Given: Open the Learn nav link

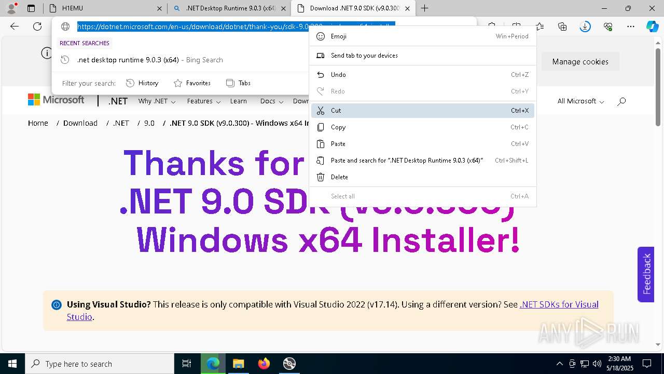Looking at the screenshot, I should [x=239, y=101].
